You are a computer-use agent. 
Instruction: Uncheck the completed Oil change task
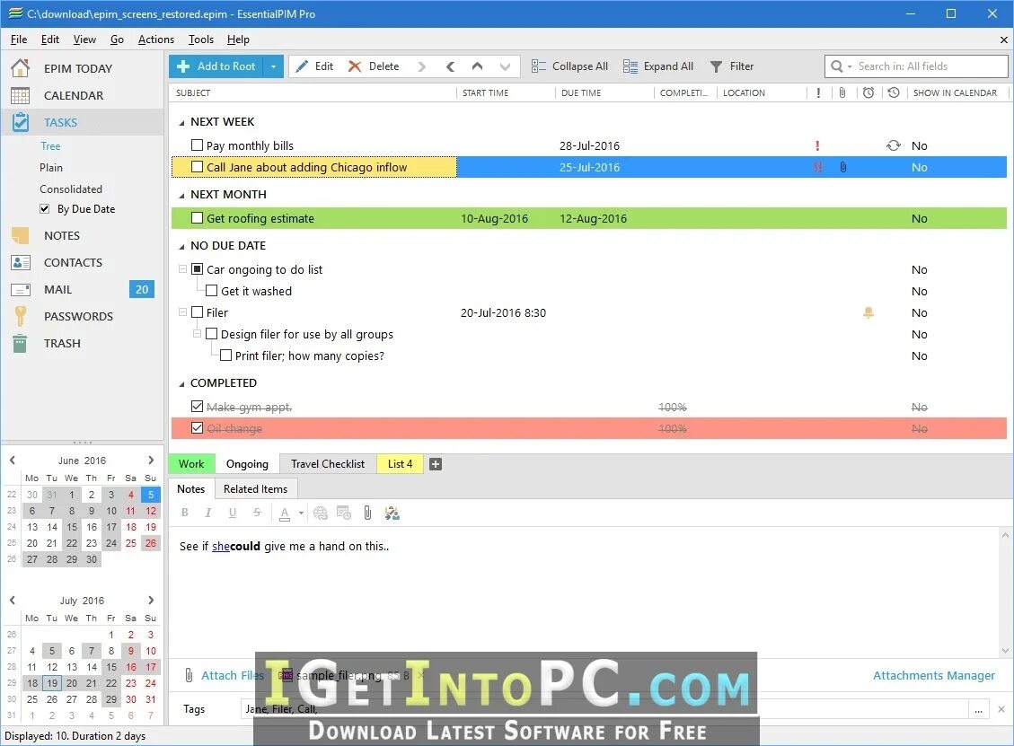[x=198, y=428]
